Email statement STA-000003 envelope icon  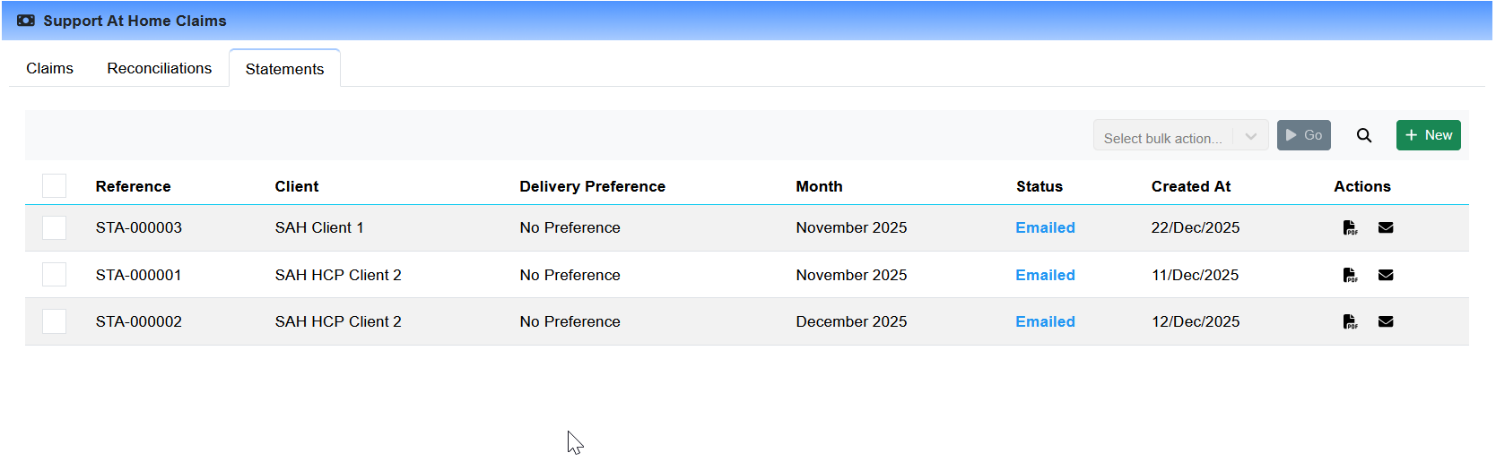point(1386,227)
